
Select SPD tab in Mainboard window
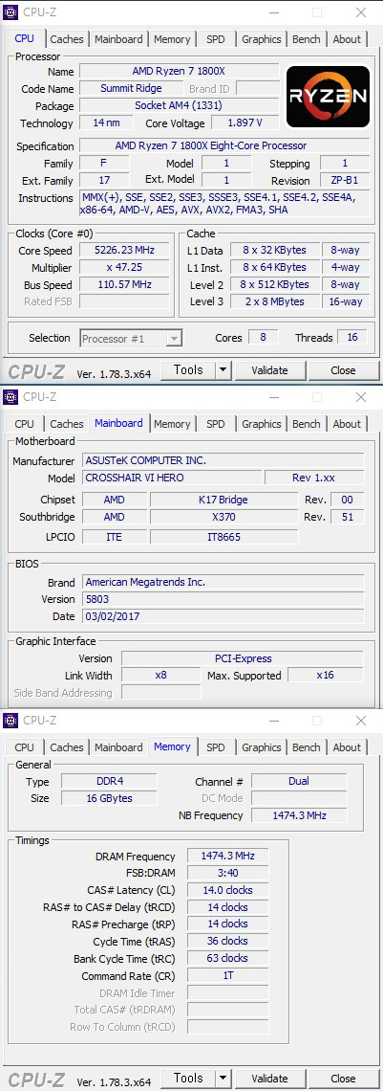[216, 424]
